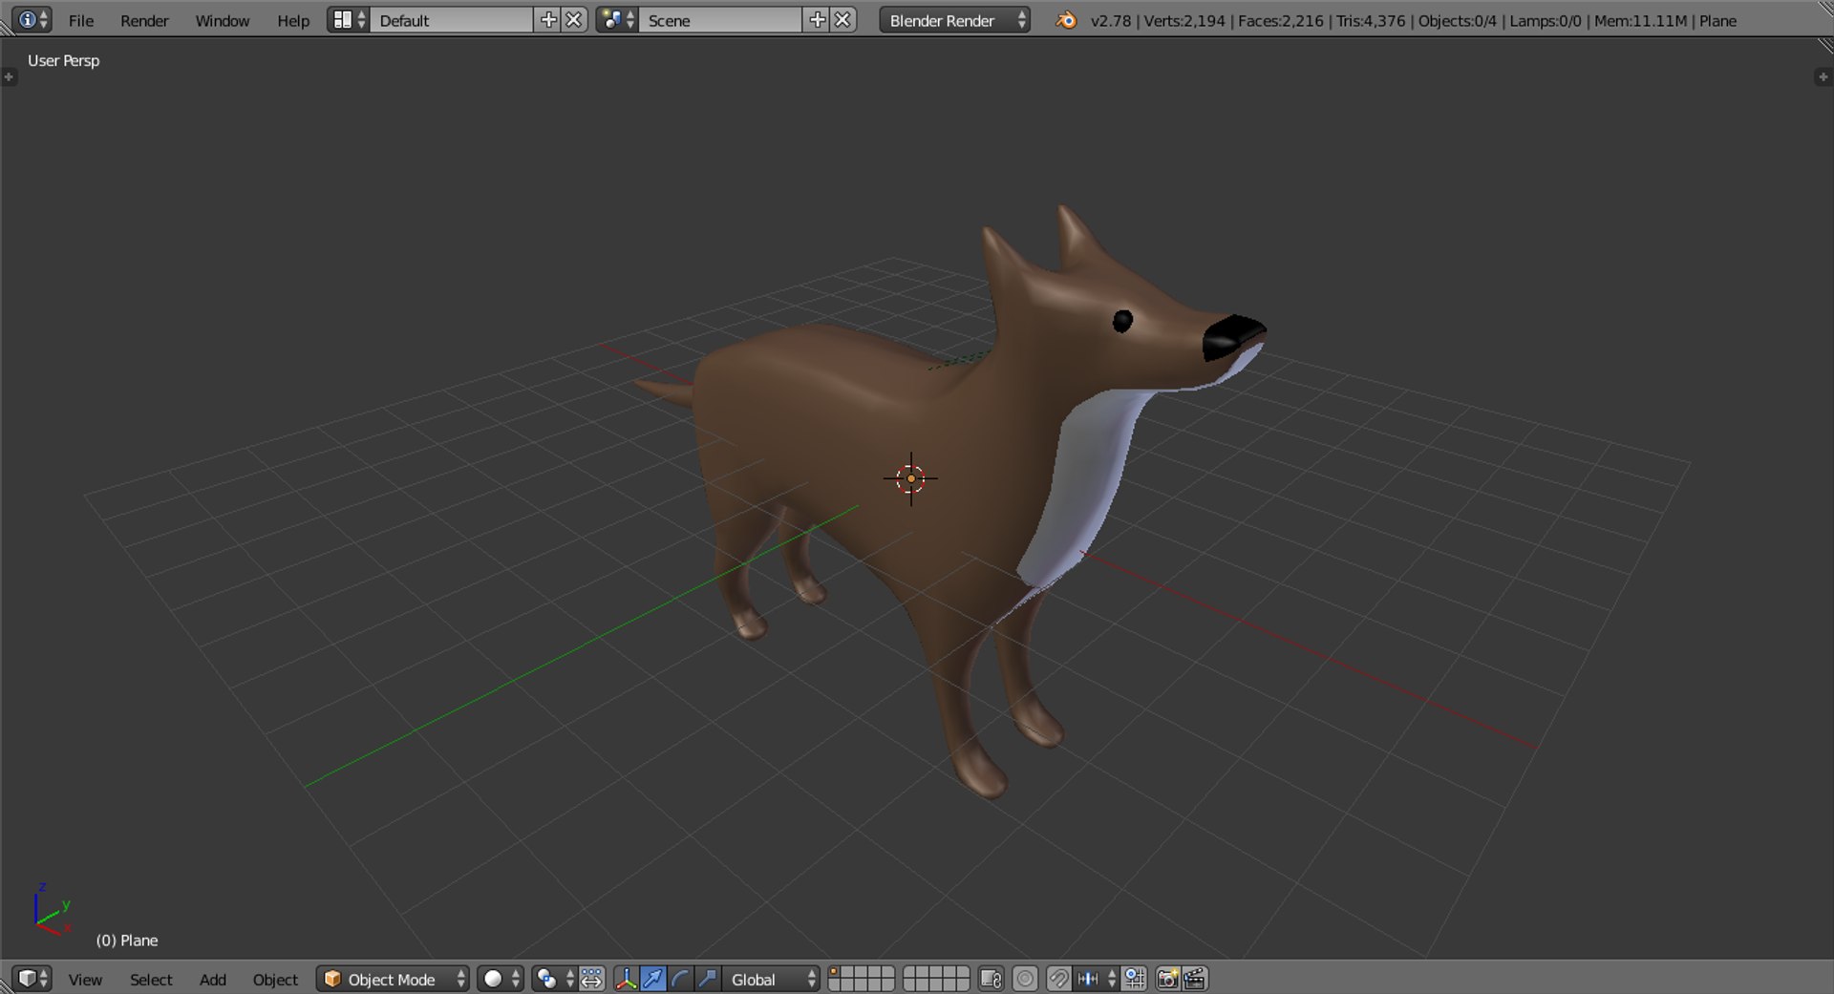Open the Object Mode dropdown
Screen dimensions: 1834x994
click(393, 979)
